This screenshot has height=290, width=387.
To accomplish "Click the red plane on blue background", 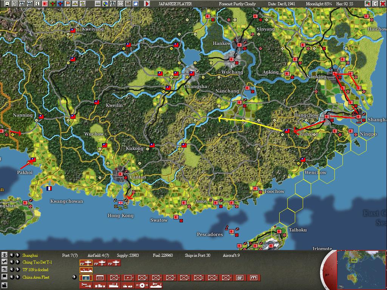I will (x=60, y=3).
